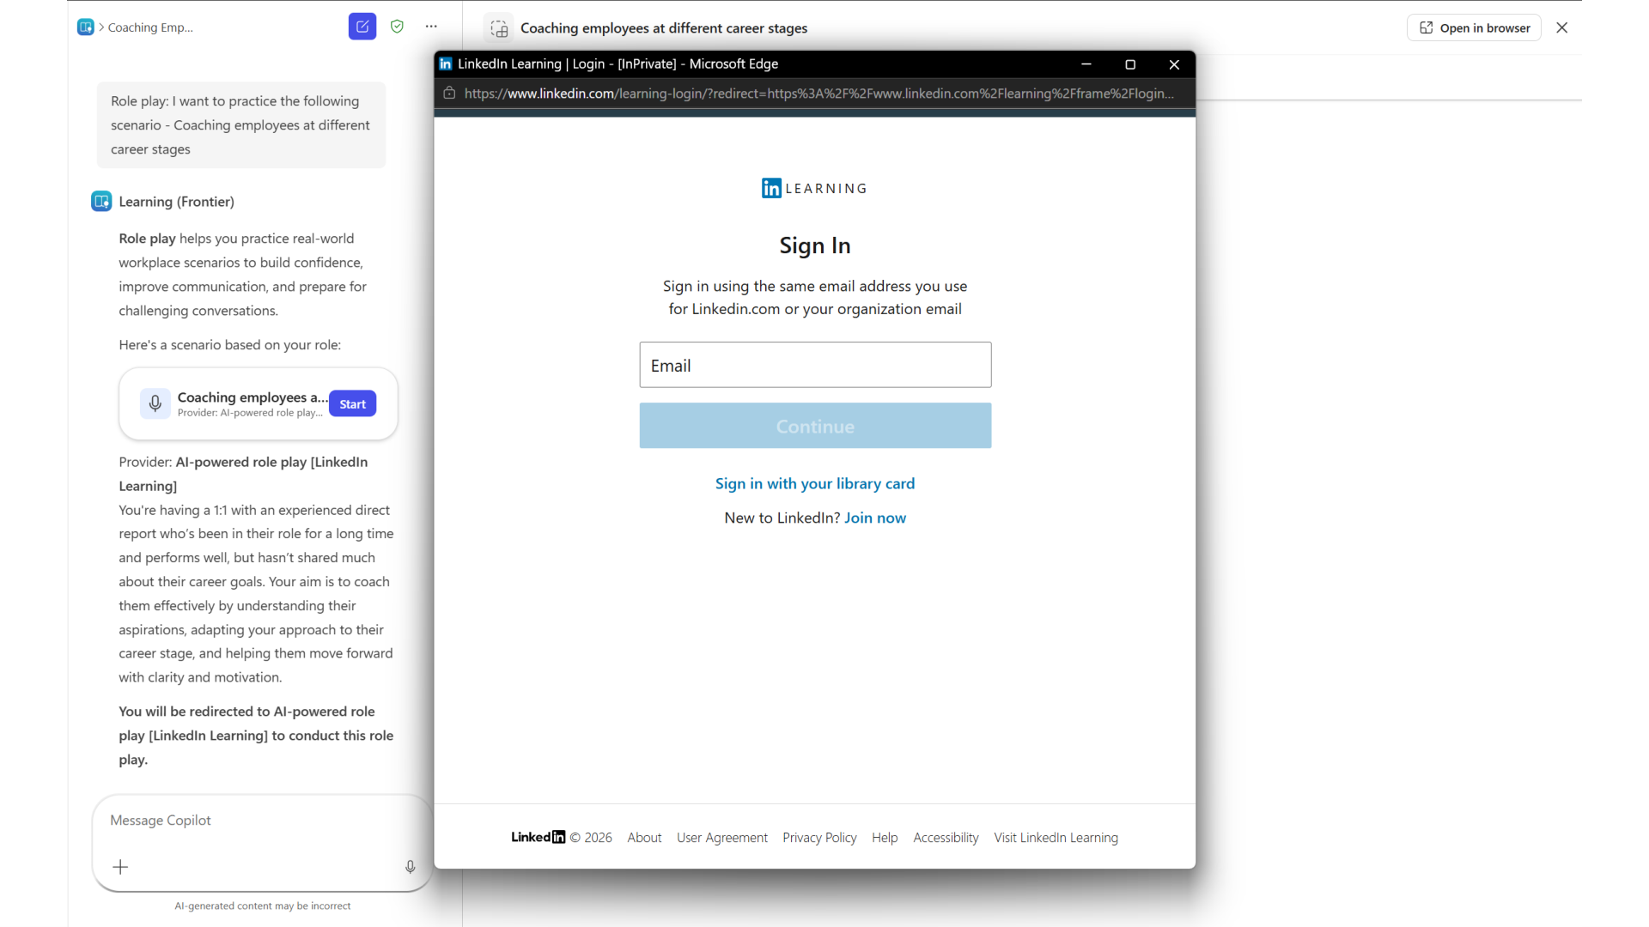
Task: Open the User Agreement footer link
Action: point(722,838)
